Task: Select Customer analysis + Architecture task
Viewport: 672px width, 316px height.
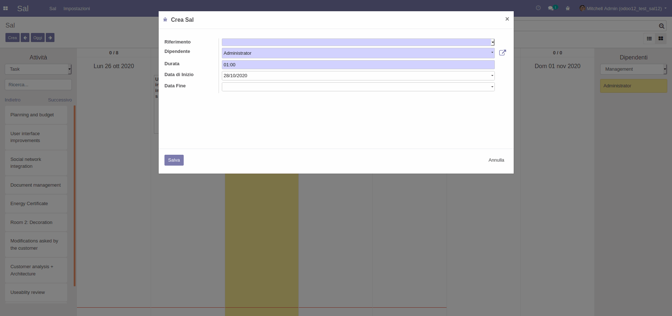Action: pyautogui.click(x=36, y=270)
